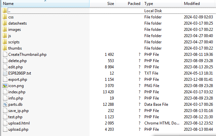The image size is (216, 136).
Task: Select the file name edit.php
Action: (x=16, y=67)
